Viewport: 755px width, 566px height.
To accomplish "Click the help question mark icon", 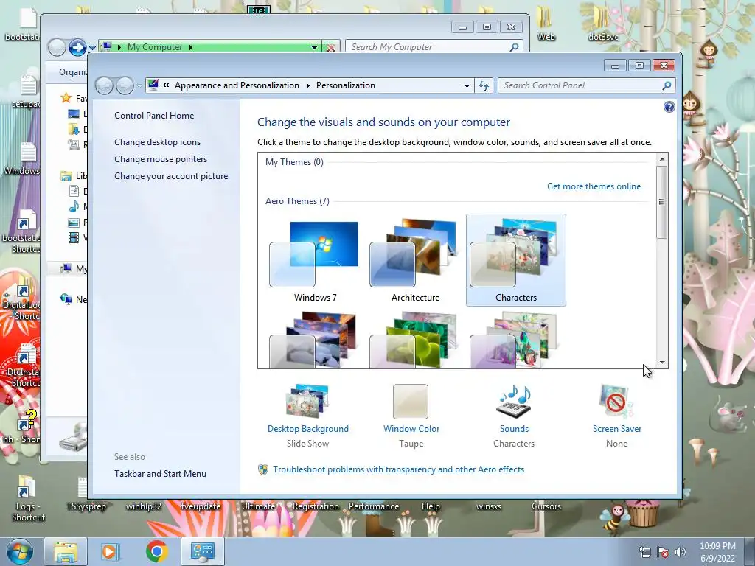I will coord(669,107).
